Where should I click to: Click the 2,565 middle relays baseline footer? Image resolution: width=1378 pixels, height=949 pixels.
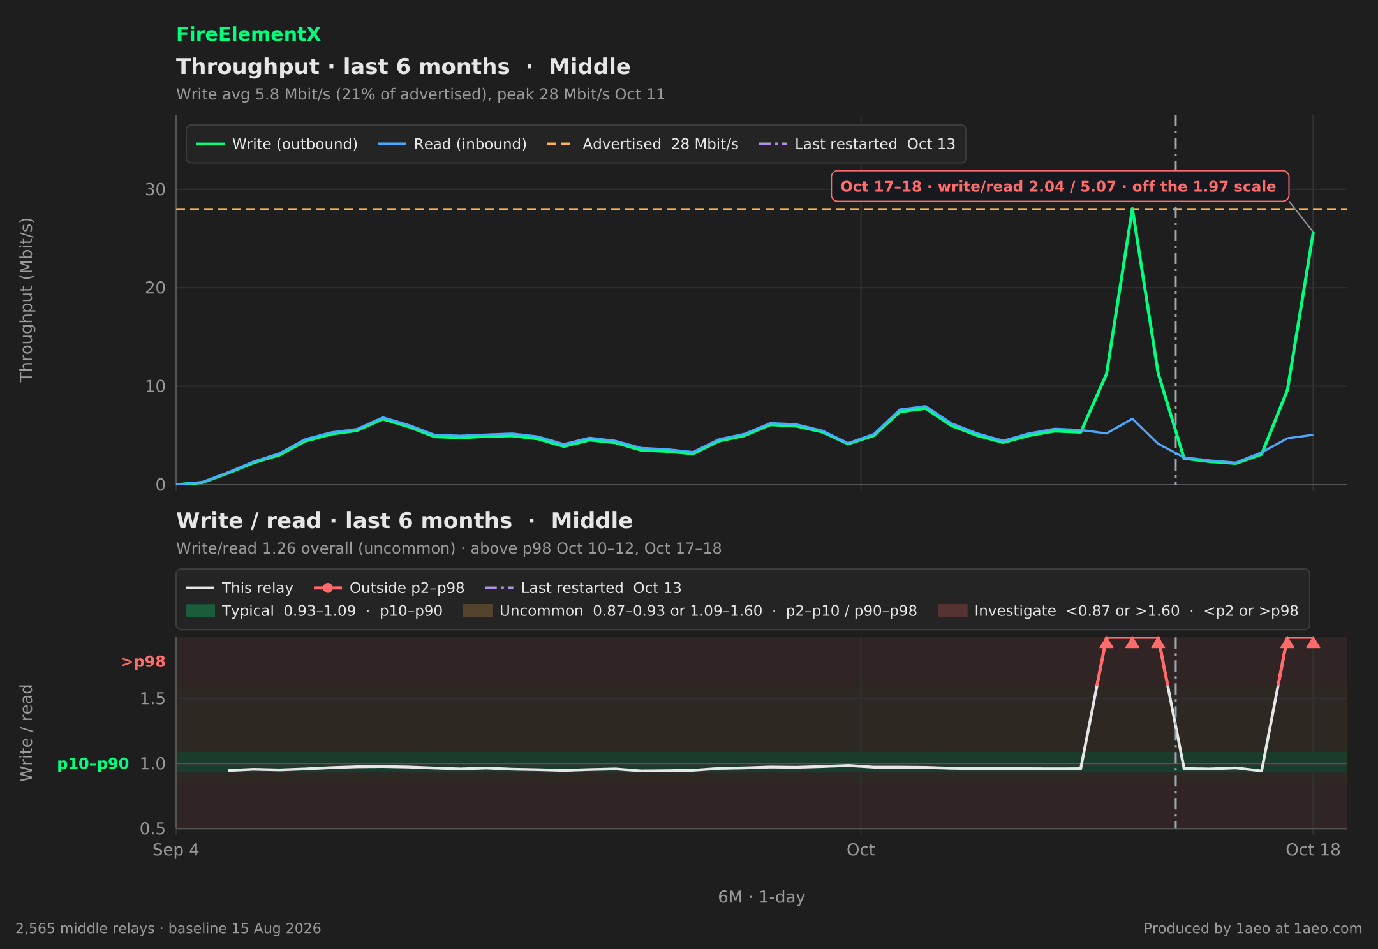click(x=168, y=929)
